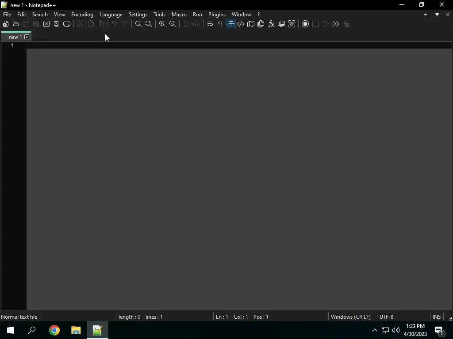The height and width of the screenshot is (339, 453).
Task: Toggle the monitoring eye icon
Action: [x=292, y=24]
